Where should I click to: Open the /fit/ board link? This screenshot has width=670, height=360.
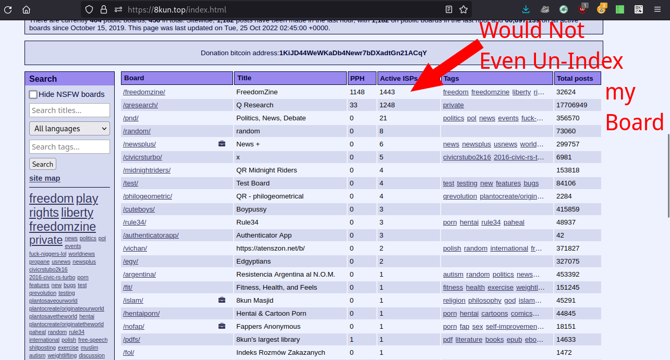pyautogui.click(x=128, y=288)
